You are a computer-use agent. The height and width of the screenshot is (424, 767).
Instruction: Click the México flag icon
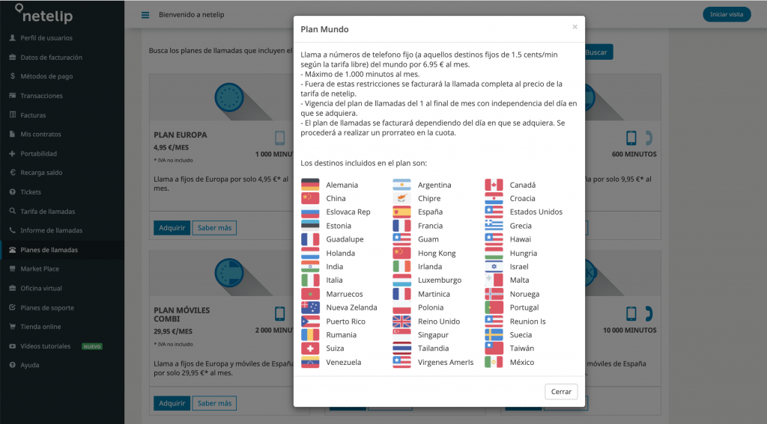point(494,362)
